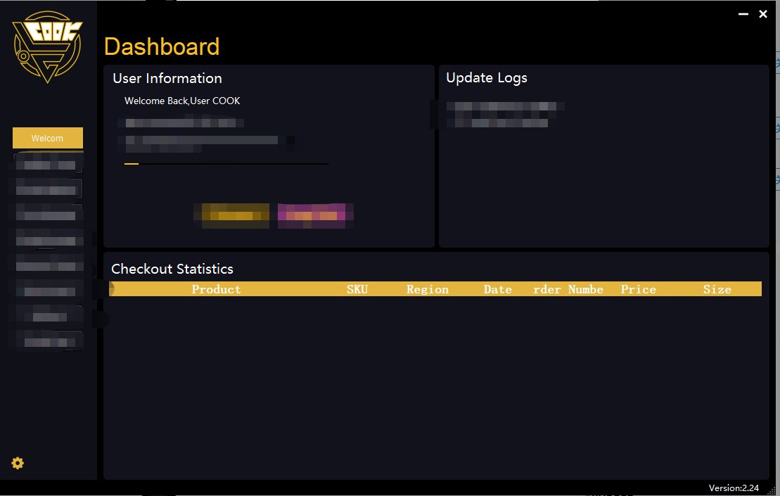Click the Order Number column header

pyautogui.click(x=568, y=289)
